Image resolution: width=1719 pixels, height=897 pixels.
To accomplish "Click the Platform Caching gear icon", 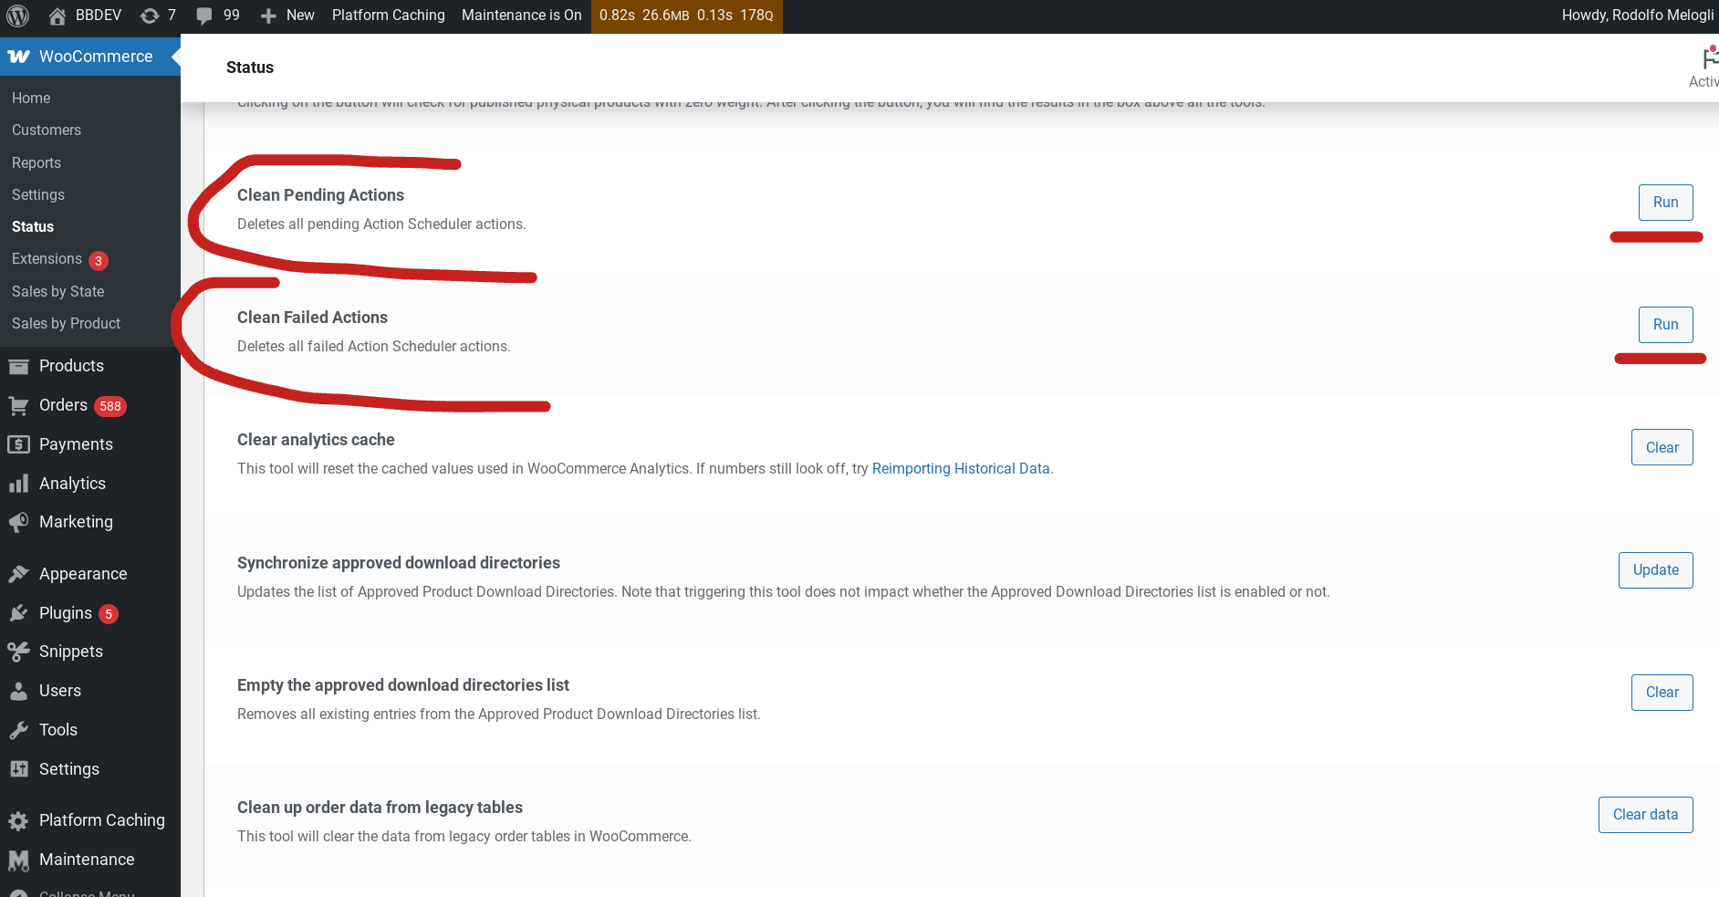I will tap(19, 820).
